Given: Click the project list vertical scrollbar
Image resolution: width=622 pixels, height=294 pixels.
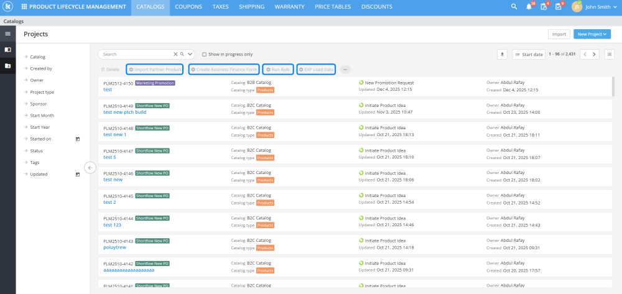Looking at the screenshot, I should point(613,86).
